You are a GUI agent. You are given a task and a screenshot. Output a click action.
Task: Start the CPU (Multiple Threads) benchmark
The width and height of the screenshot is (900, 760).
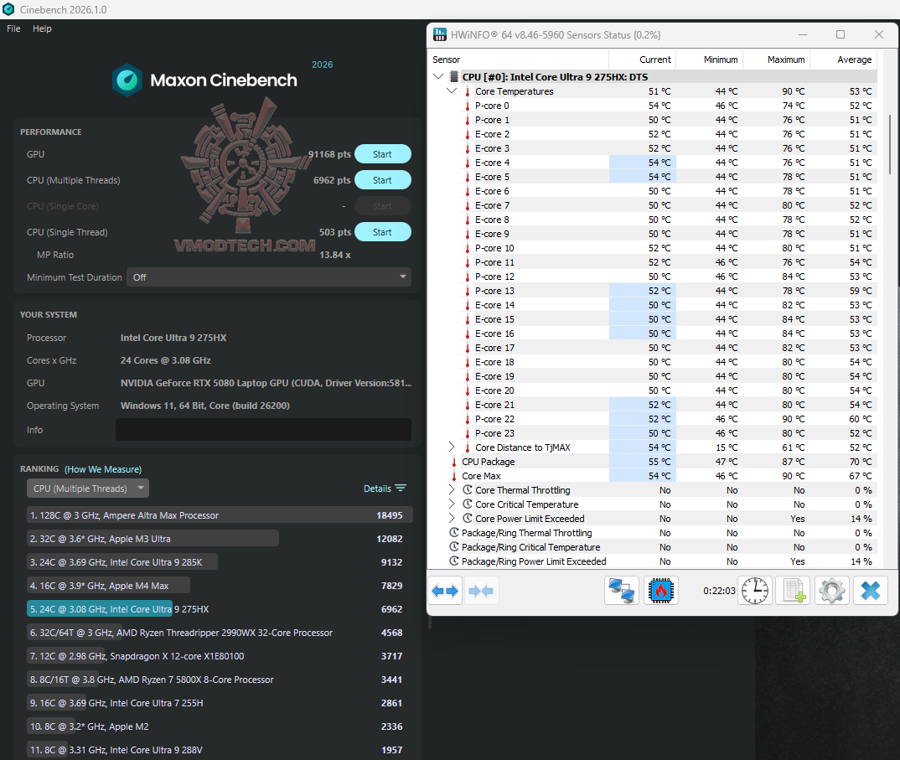383,179
